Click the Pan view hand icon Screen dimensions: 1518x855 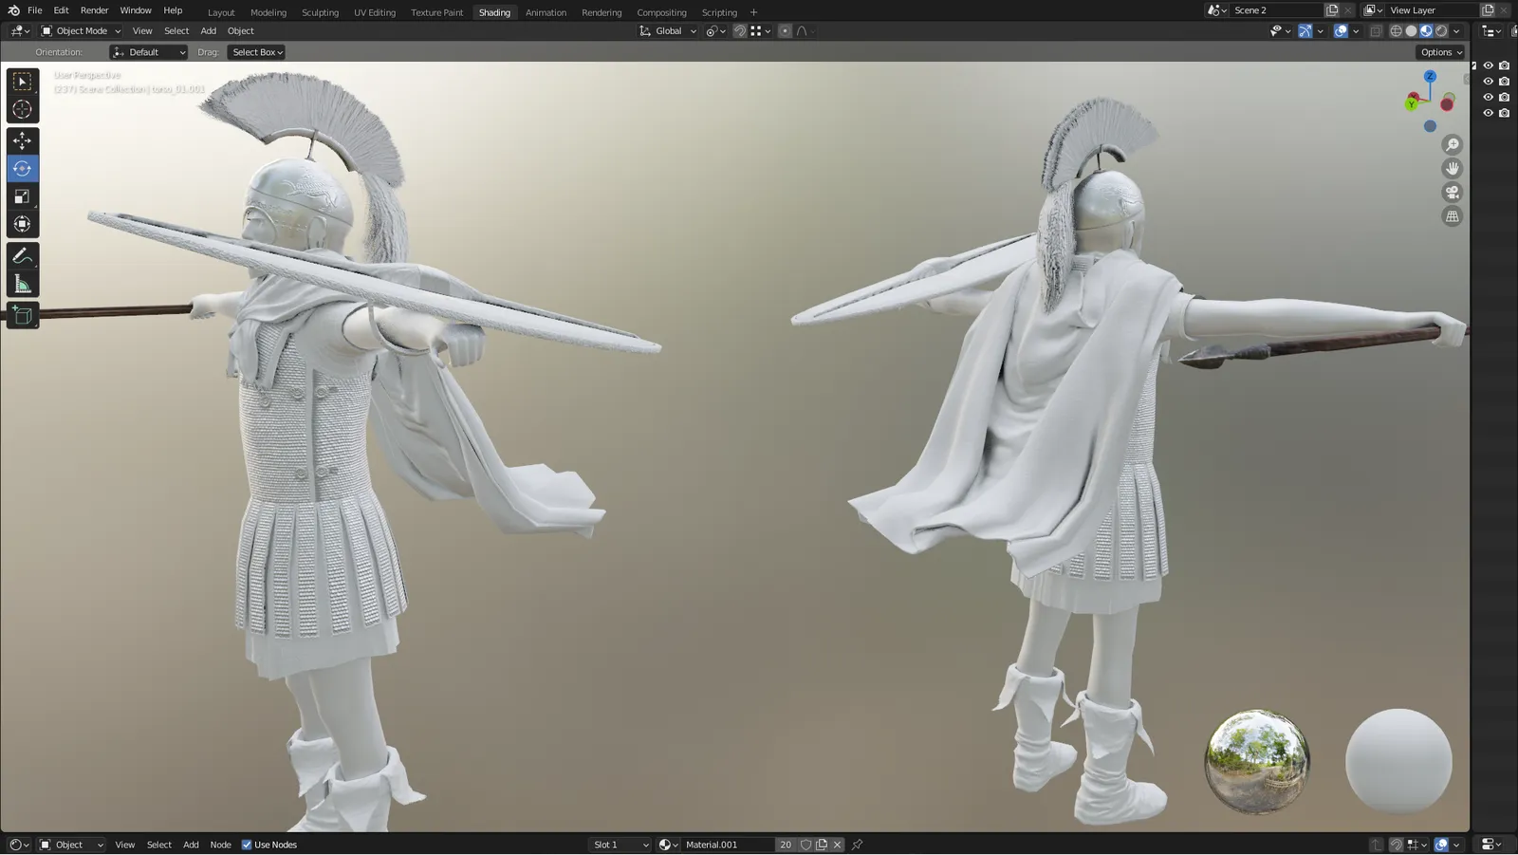pyautogui.click(x=1453, y=168)
